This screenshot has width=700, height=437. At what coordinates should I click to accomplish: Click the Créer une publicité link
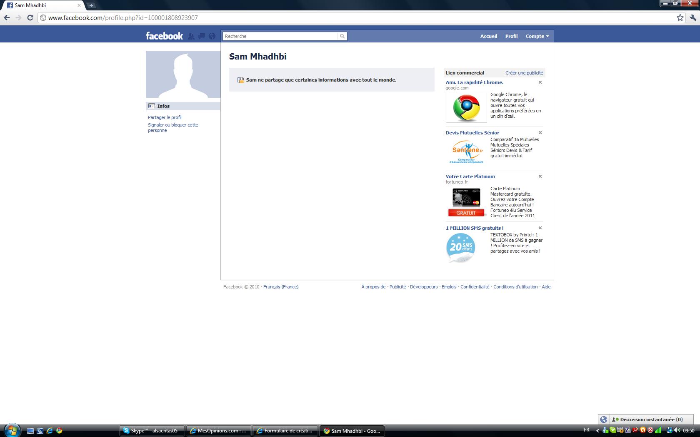(524, 72)
